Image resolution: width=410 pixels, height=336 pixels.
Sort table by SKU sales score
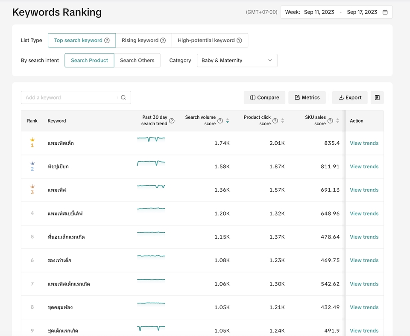337,121
